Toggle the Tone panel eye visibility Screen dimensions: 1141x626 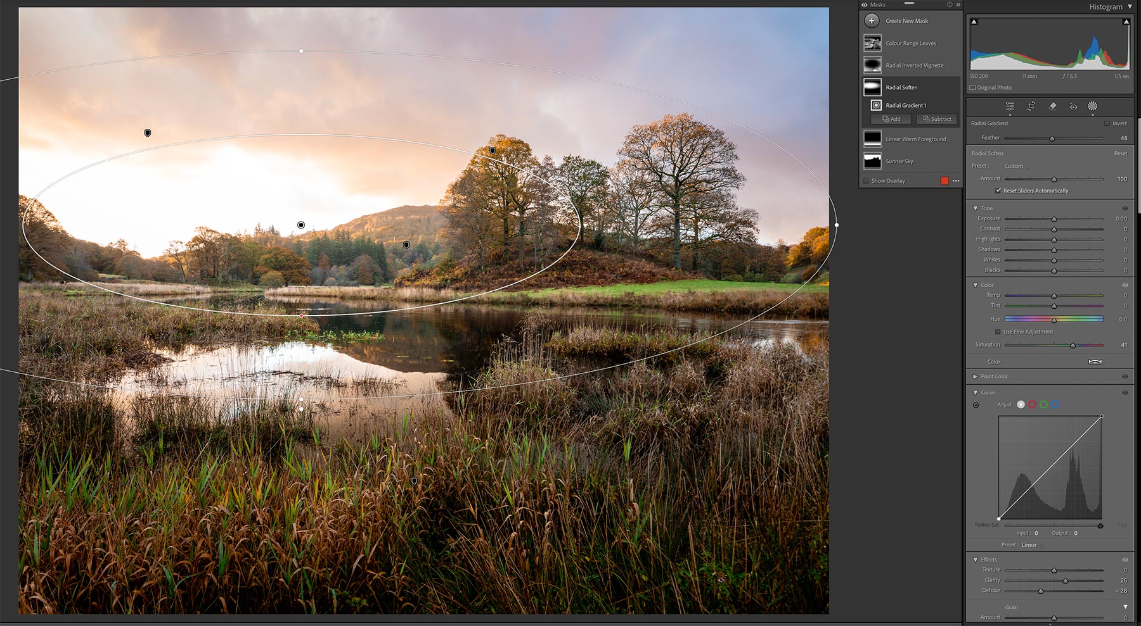click(x=1125, y=208)
